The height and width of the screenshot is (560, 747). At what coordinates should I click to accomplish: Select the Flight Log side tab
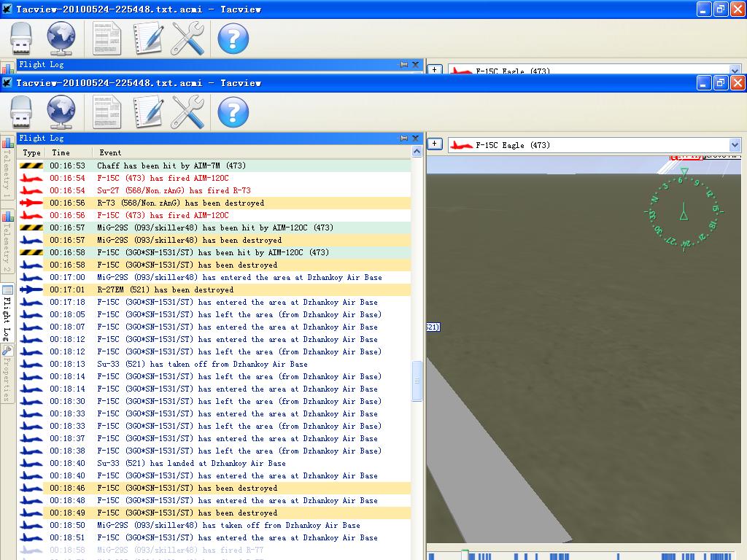[x=7, y=313]
